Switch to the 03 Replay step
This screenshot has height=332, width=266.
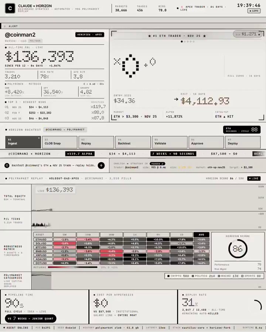click(x=96, y=142)
